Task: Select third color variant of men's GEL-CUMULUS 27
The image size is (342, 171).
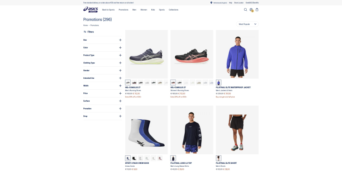Action: [x=141, y=83]
